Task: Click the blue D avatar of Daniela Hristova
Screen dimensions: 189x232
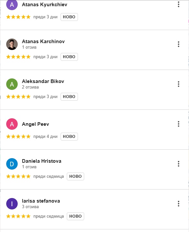Action: 12,164
